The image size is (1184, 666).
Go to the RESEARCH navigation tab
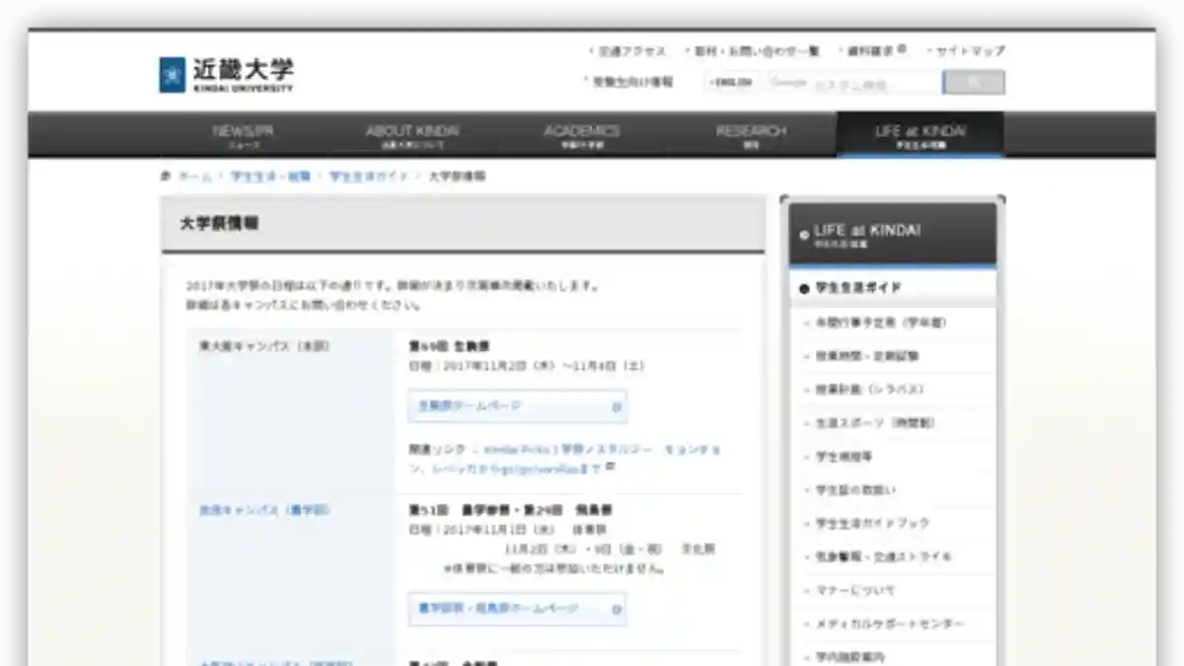tap(751, 135)
